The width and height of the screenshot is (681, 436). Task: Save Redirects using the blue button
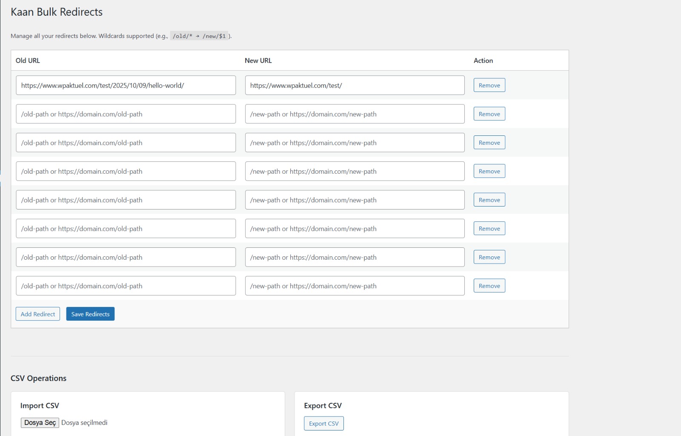pyautogui.click(x=90, y=314)
